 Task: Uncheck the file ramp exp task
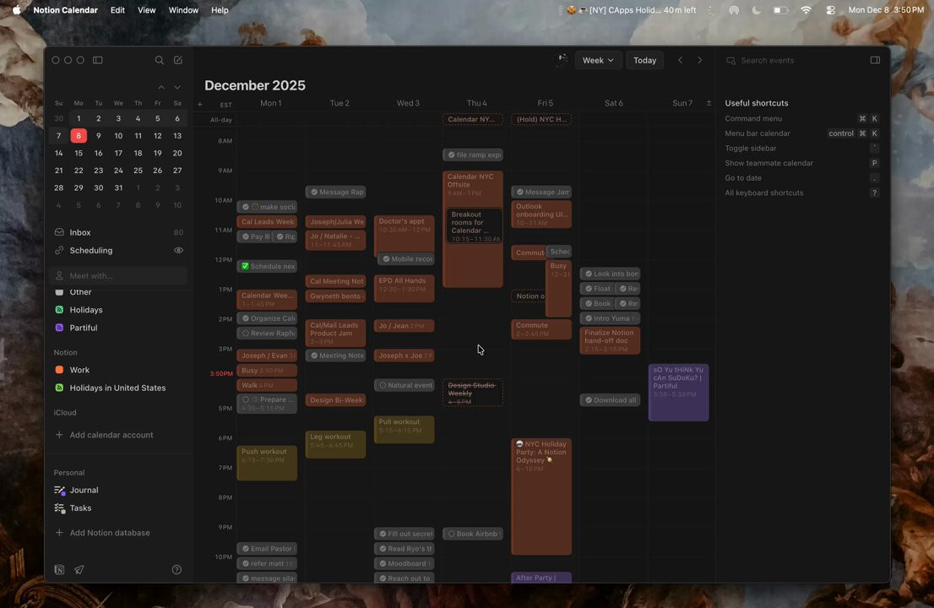click(x=452, y=155)
